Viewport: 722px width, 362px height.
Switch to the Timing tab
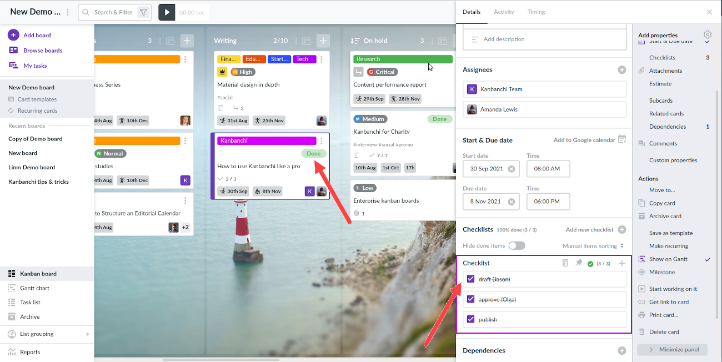536,12
